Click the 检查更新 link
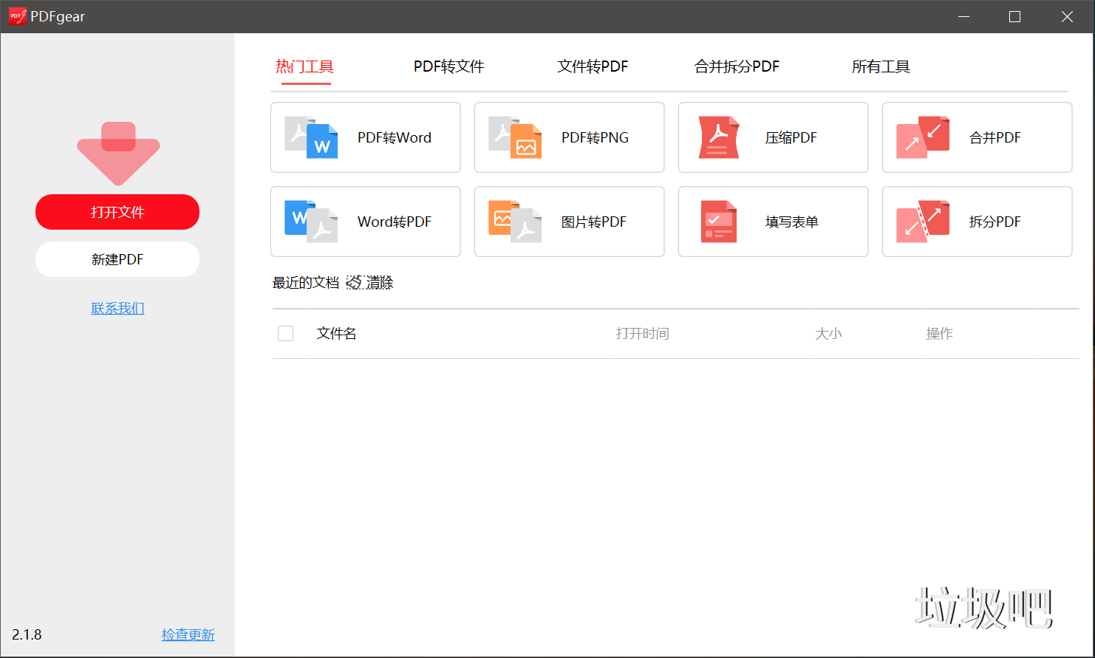1095x658 pixels. 188,635
